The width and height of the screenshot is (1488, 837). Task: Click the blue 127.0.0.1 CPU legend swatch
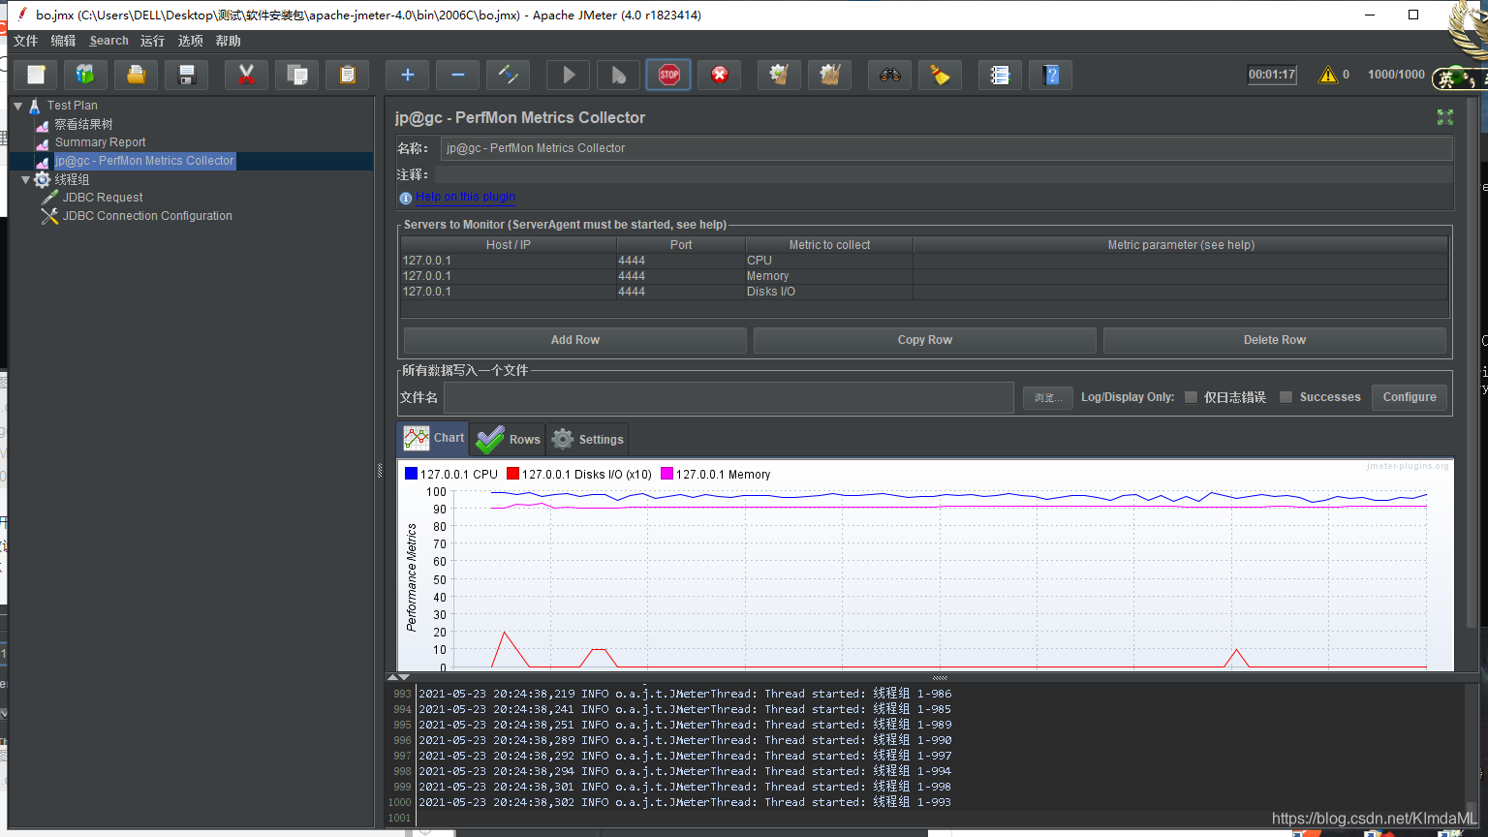411,474
